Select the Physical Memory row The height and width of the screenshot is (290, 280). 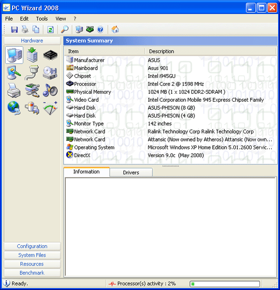point(170,92)
